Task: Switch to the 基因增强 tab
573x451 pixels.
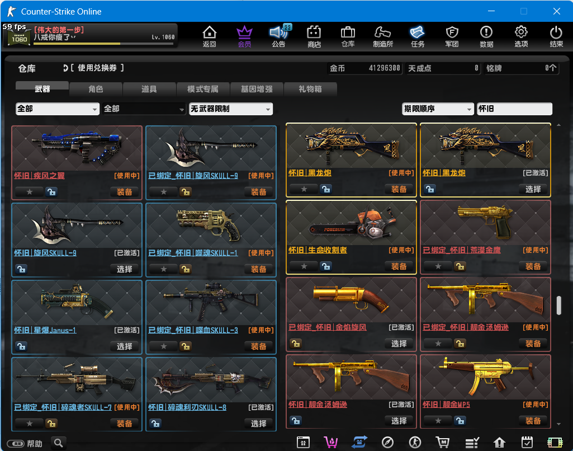Action: click(x=257, y=88)
